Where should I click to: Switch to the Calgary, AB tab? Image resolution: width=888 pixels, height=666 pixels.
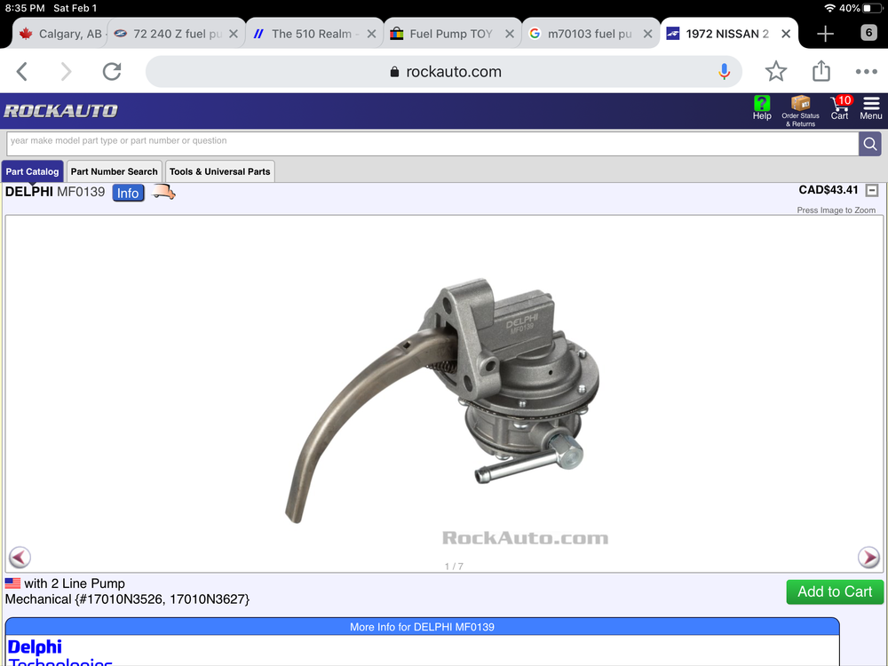pos(59,34)
